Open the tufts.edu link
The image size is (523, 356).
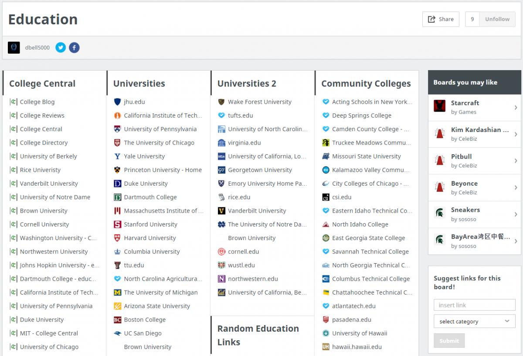click(241, 115)
